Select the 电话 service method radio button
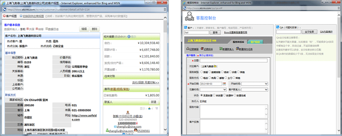342x136 pixels. click(202, 78)
